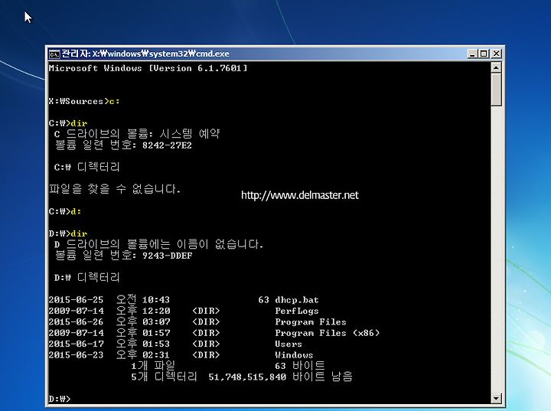Click the final D:\> prompt
This screenshot has height=411, width=551.
click(60, 399)
